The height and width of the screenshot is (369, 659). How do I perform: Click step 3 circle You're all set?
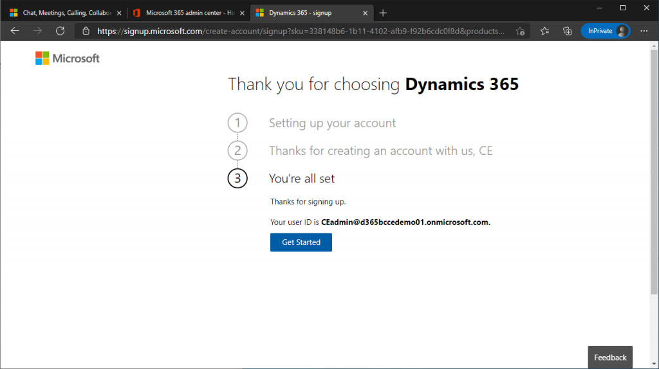pos(237,179)
